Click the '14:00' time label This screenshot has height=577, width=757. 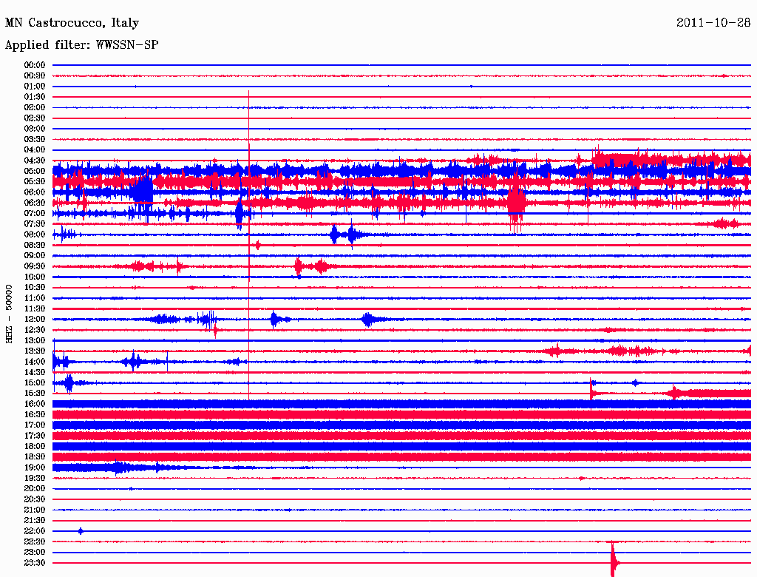coord(35,362)
